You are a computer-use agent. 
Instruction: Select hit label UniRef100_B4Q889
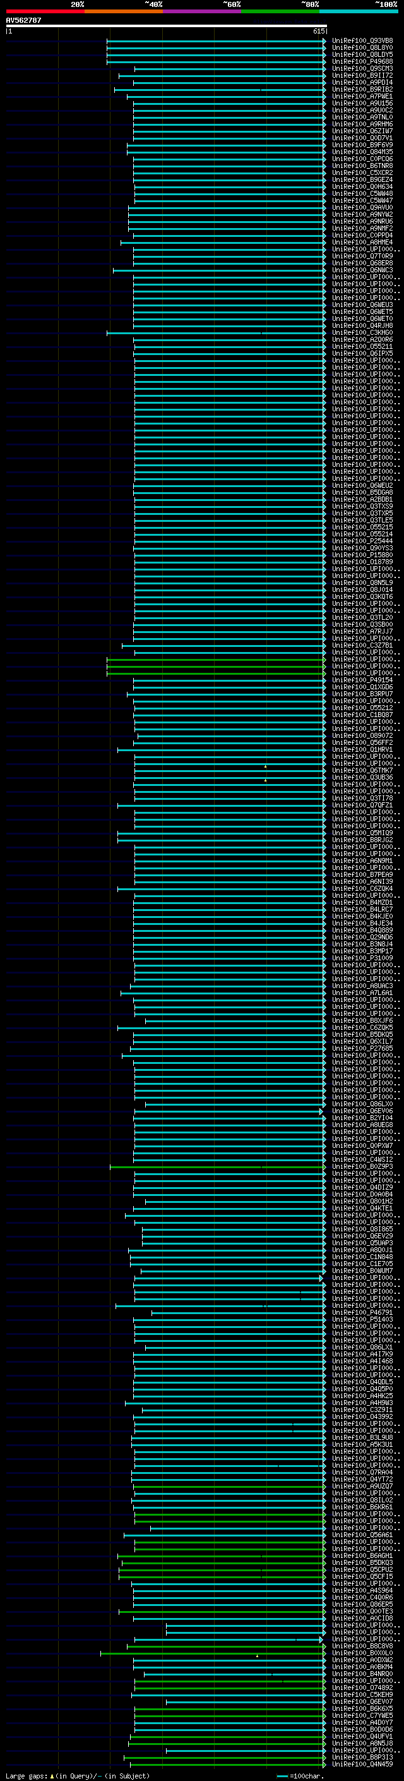362,930
